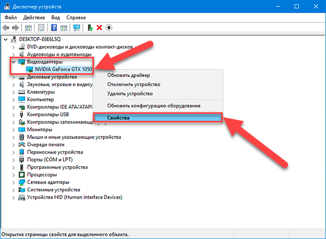Image resolution: width=326 pixels, height=239 pixels.
Task: Click the Мониторы icon
Action: tap(21, 129)
